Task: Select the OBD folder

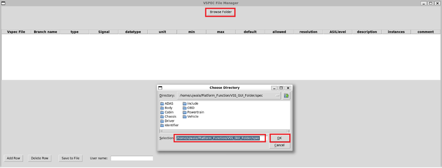Action: coord(188,108)
